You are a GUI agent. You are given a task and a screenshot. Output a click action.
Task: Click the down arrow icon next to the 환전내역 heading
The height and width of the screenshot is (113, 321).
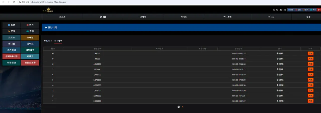coord(46,27)
